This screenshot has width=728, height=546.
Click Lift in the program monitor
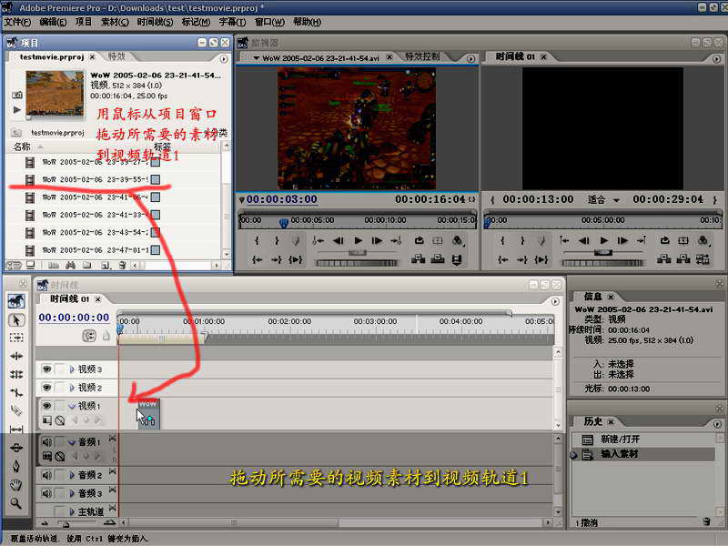664,259
